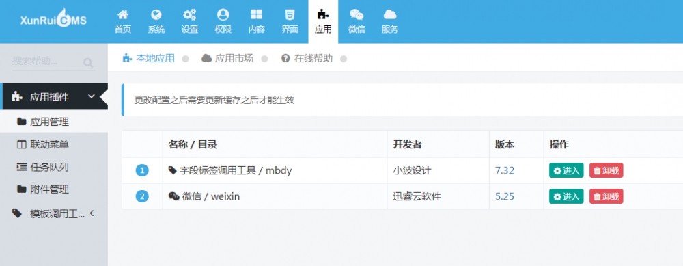Image resolution: width=683 pixels, height=266 pixels.
Task: Click the 更改配置之后需要更新缓存 notice text
Action: (214, 101)
